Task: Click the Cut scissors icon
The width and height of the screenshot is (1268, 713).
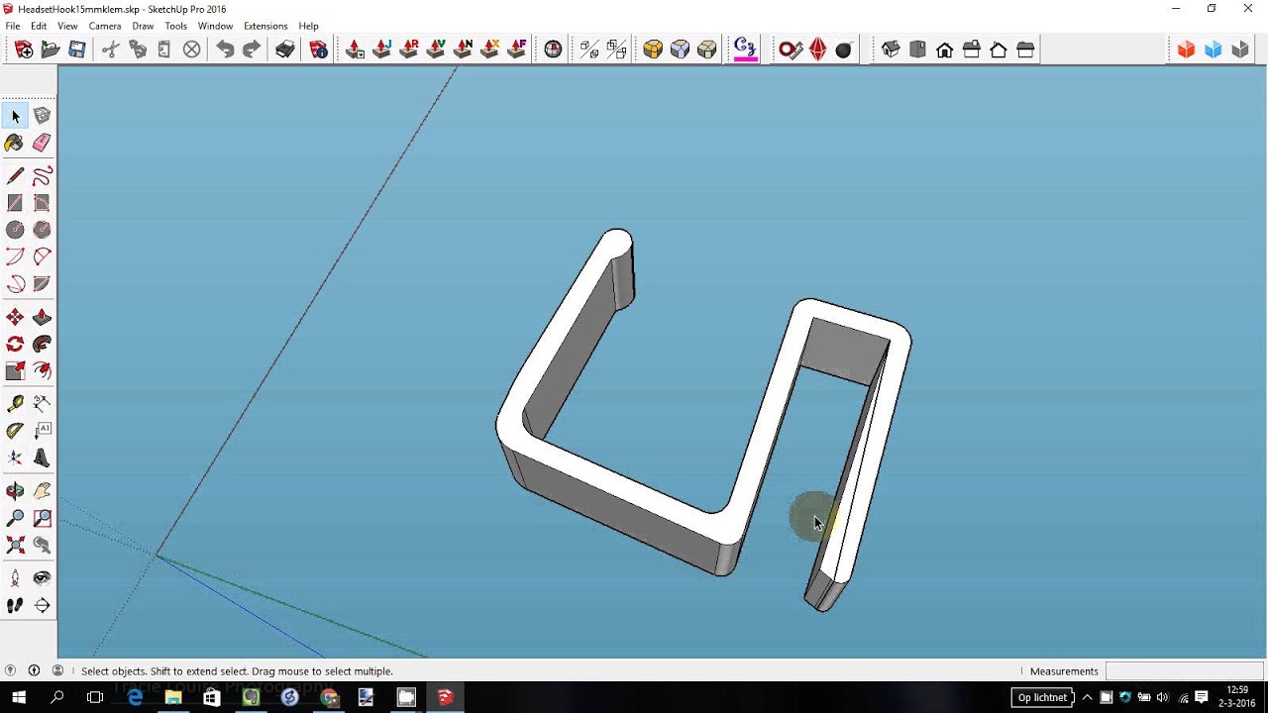Action: (x=110, y=50)
